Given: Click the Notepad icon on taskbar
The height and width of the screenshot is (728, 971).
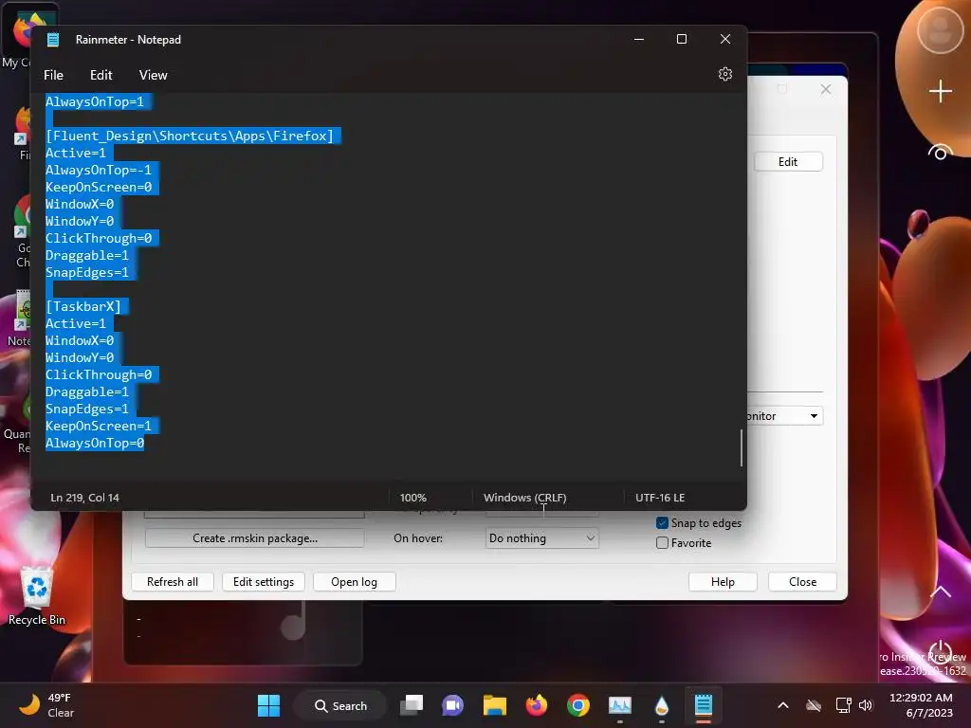Looking at the screenshot, I should 704,705.
